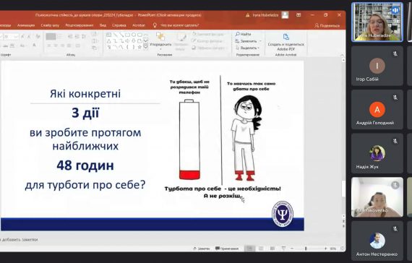The height and width of the screenshot is (263, 412).
Task: Select Надія Жук participant tile
Action: tap(377, 153)
